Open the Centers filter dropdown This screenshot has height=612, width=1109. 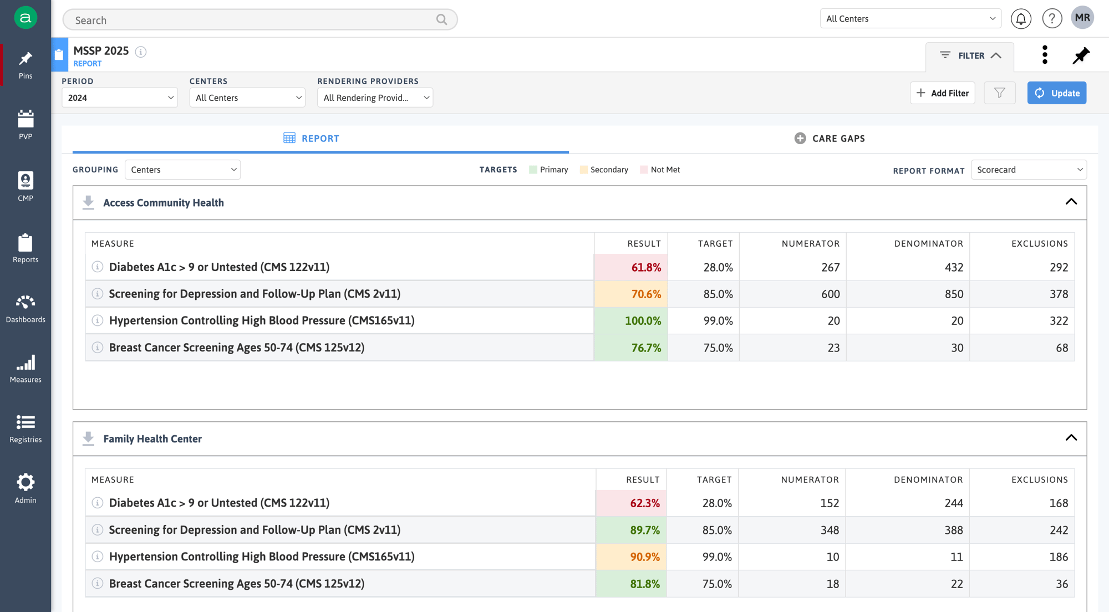click(247, 98)
